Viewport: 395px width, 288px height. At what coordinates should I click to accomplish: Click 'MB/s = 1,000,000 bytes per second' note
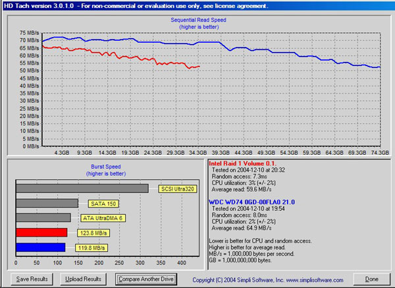tap(251, 254)
